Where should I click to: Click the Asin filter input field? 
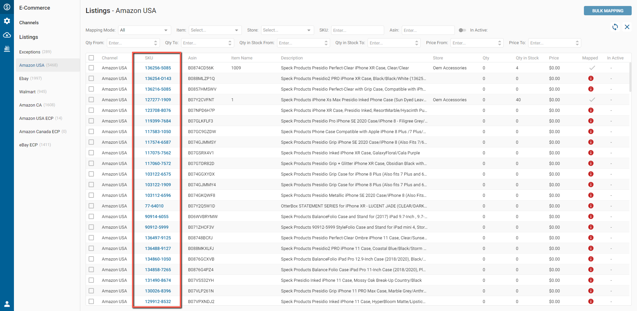click(428, 30)
